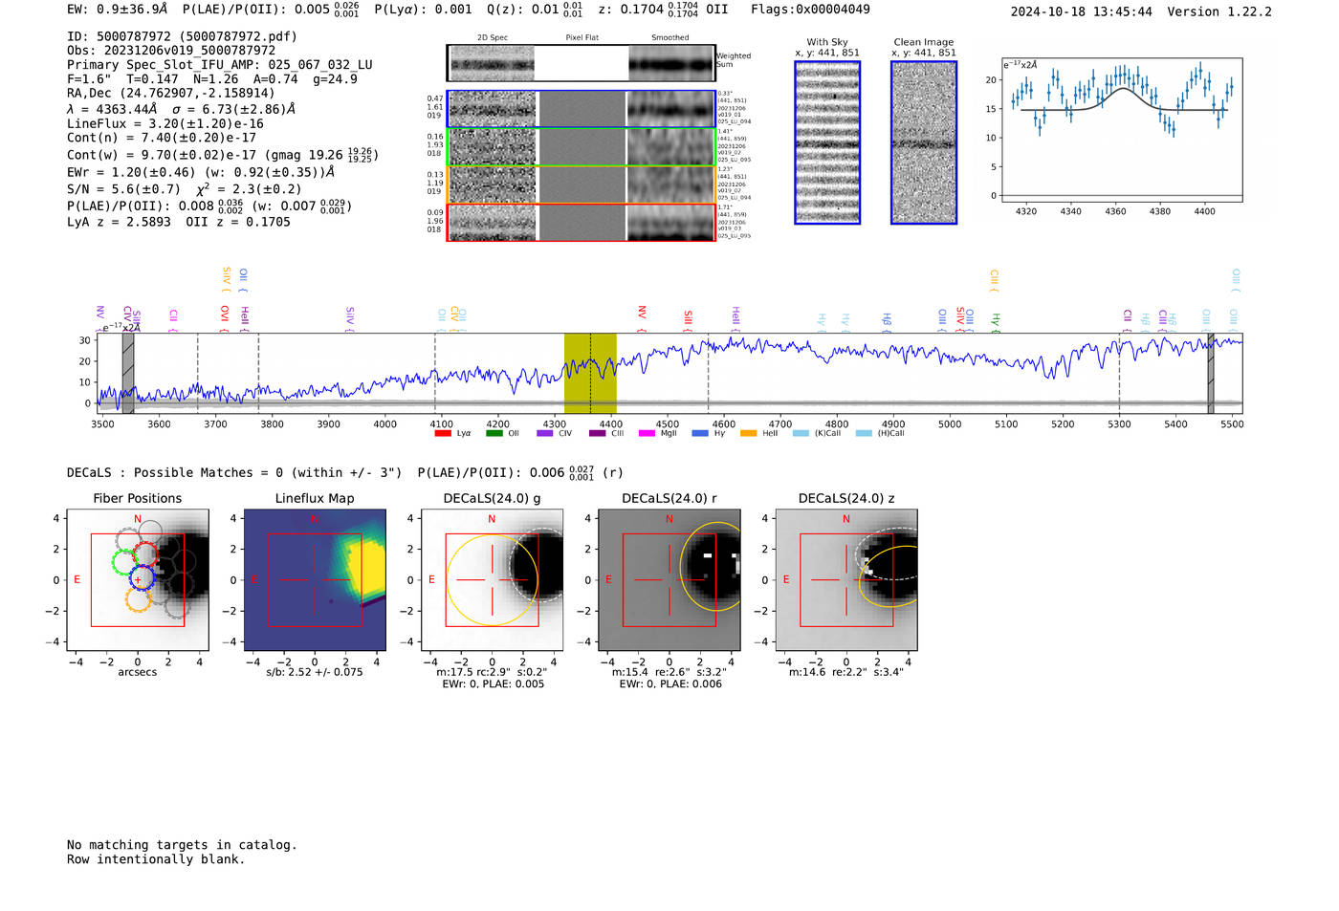Click the (H)CaII legend swatch
The height and width of the screenshot is (911, 1339).
click(x=864, y=433)
